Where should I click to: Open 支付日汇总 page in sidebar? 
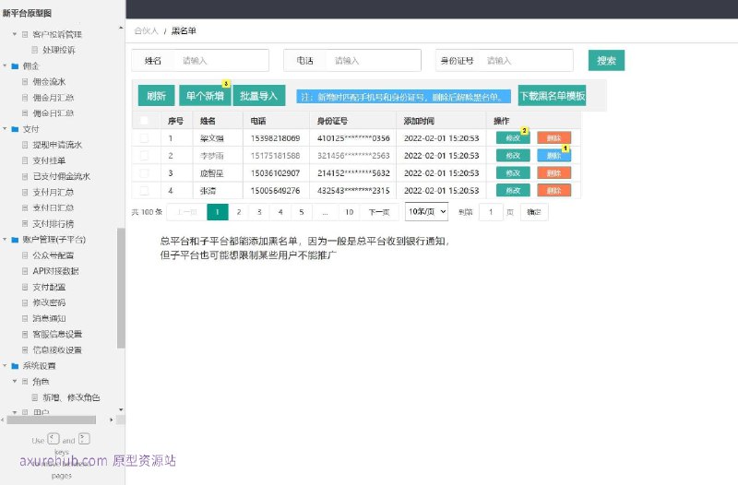54,207
